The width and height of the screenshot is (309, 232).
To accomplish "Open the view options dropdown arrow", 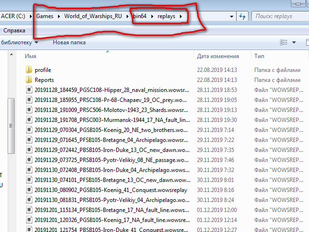I will pyautogui.click(x=294, y=42).
